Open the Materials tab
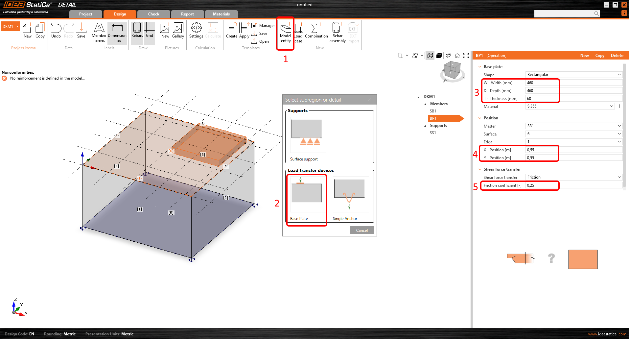The image size is (629, 339). [221, 14]
